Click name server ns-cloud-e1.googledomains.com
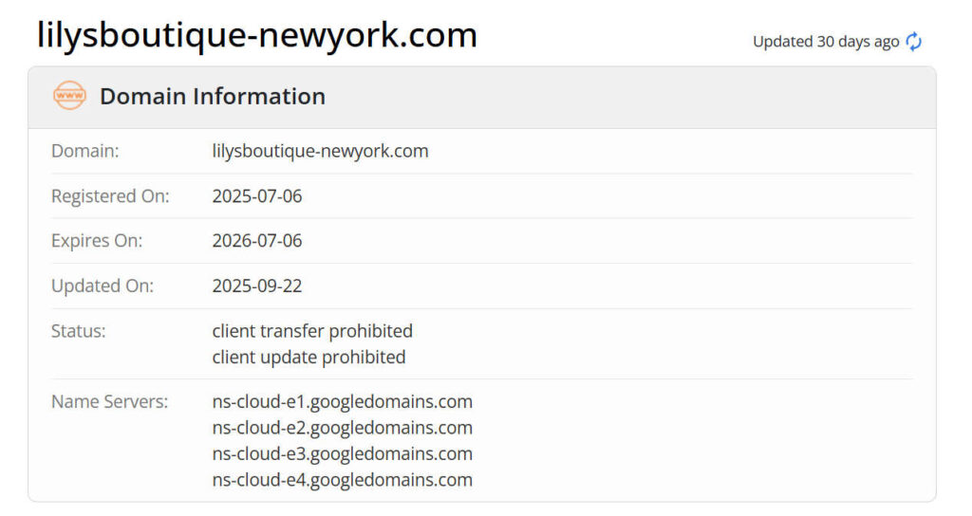 click(342, 402)
